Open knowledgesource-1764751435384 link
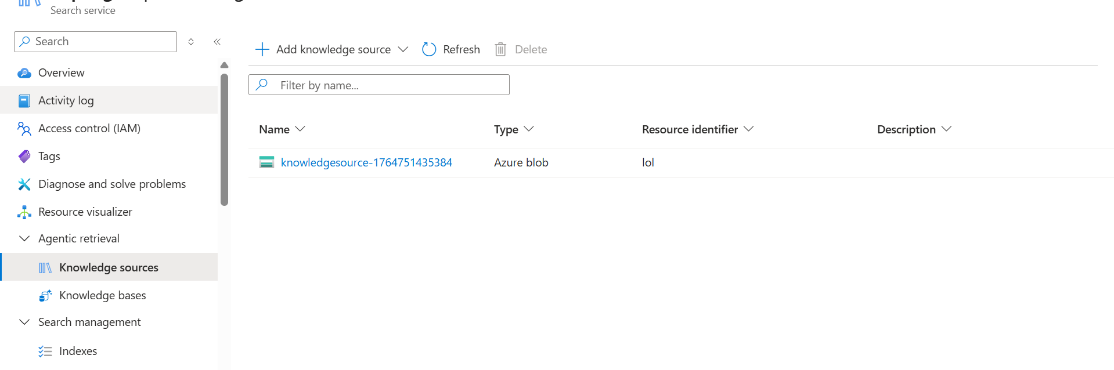 [x=366, y=162]
